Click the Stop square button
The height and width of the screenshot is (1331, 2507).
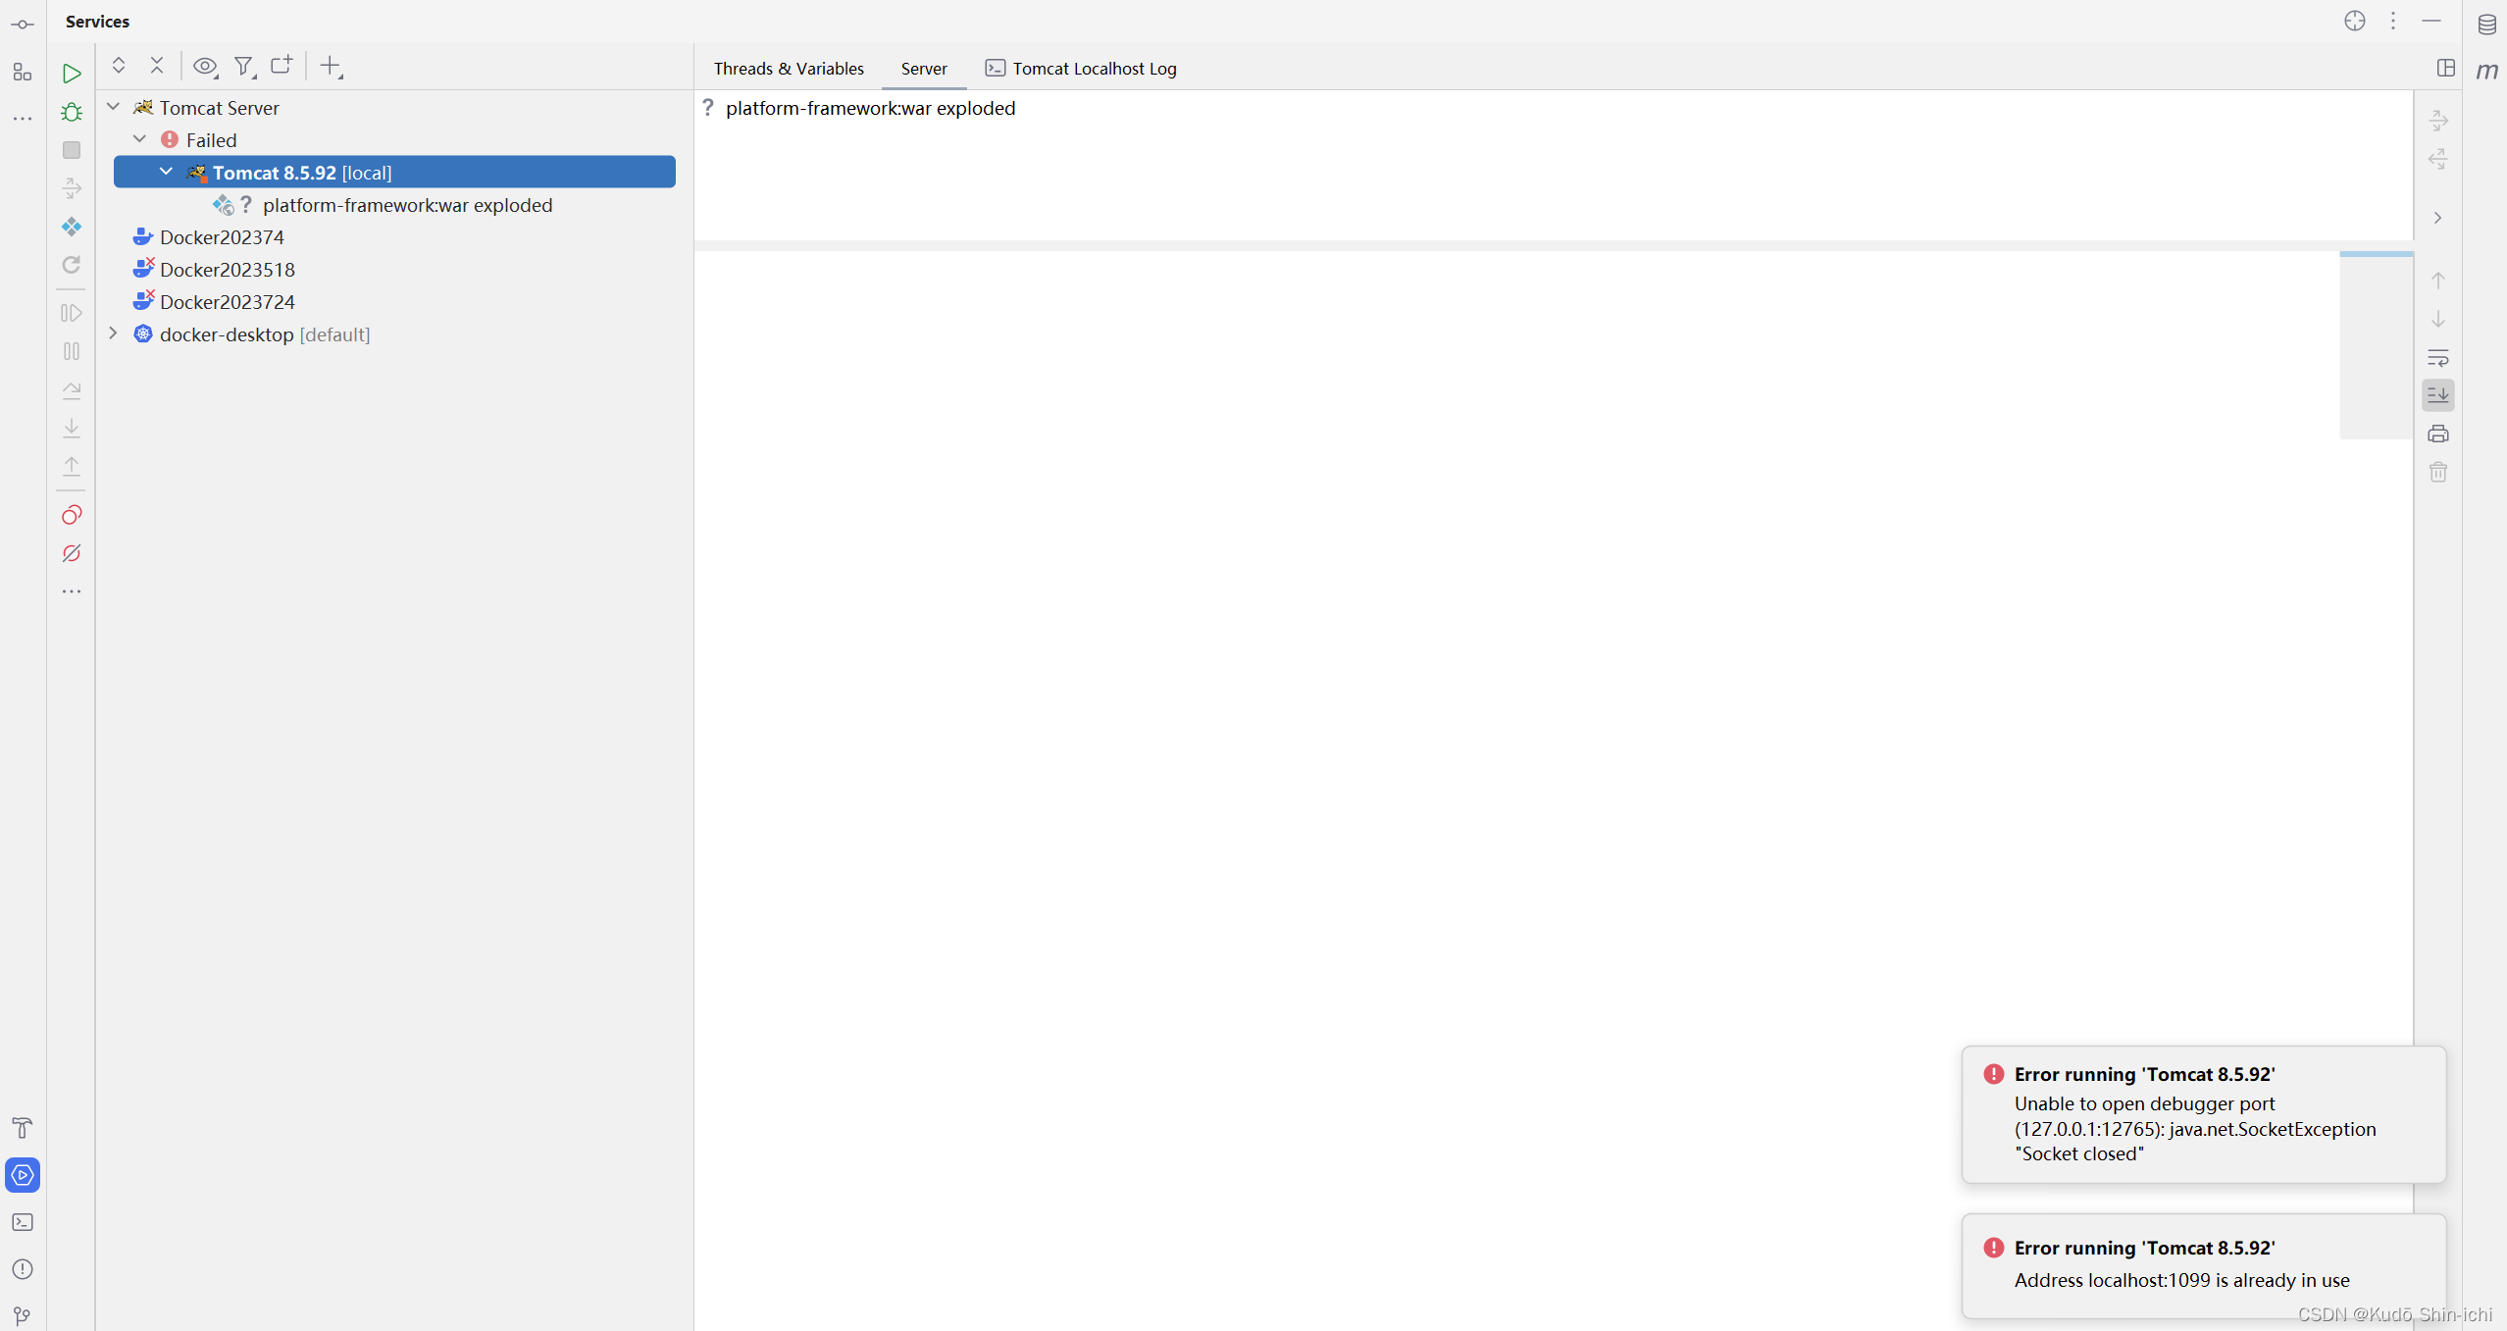click(x=72, y=150)
